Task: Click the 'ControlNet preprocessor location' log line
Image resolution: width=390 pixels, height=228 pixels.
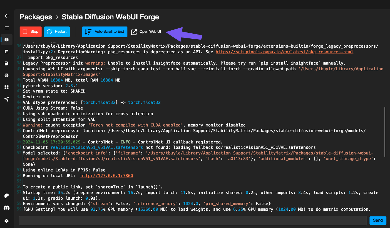Action: coord(194,134)
